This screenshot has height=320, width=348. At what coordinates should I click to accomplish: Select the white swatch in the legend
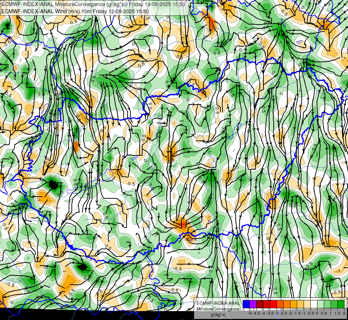314,304
